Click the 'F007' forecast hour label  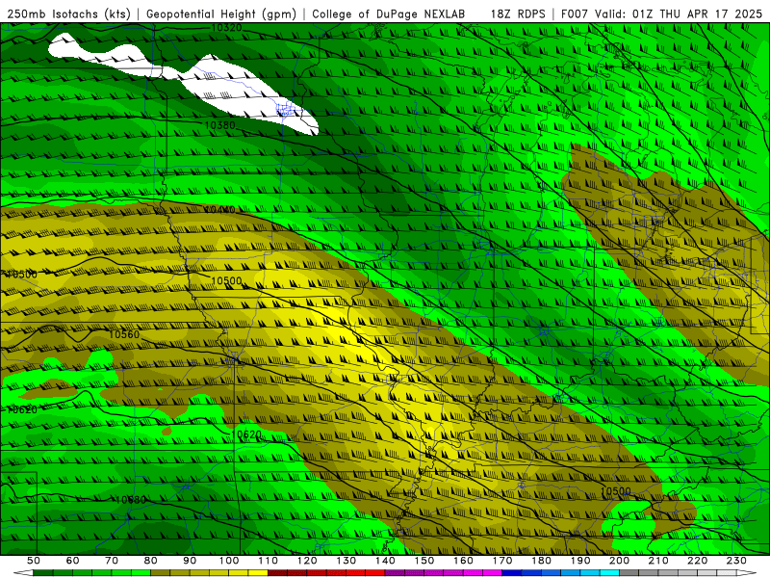tap(576, 13)
